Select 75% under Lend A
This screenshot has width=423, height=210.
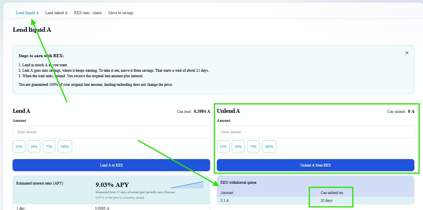[x=49, y=147]
